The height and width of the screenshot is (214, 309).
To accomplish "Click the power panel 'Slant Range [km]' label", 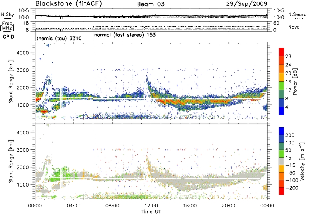I will click(x=11, y=82).
